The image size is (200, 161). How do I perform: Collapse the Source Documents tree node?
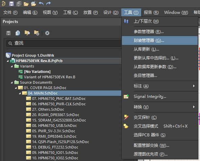point(12,83)
